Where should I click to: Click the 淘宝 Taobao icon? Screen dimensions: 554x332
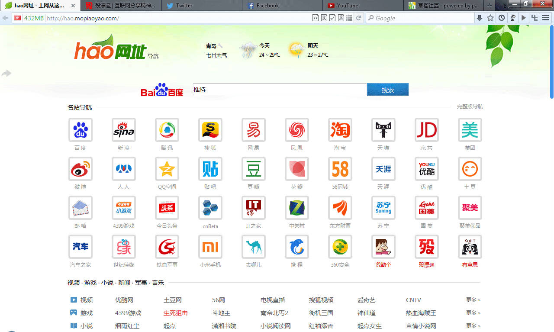(x=340, y=130)
